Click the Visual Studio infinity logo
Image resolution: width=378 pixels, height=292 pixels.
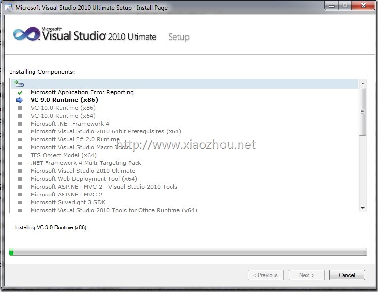click(x=27, y=33)
